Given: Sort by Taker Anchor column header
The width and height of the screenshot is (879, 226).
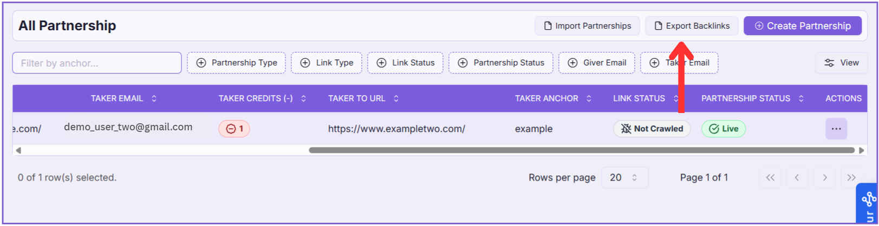Looking at the screenshot, I should pos(552,98).
